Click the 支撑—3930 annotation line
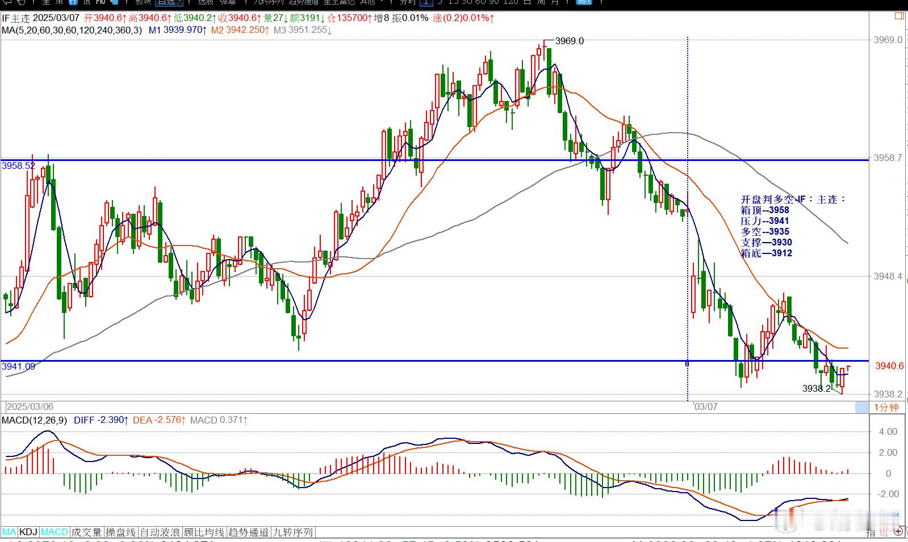Screen dimensions: 908x542 click(x=766, y=243)
